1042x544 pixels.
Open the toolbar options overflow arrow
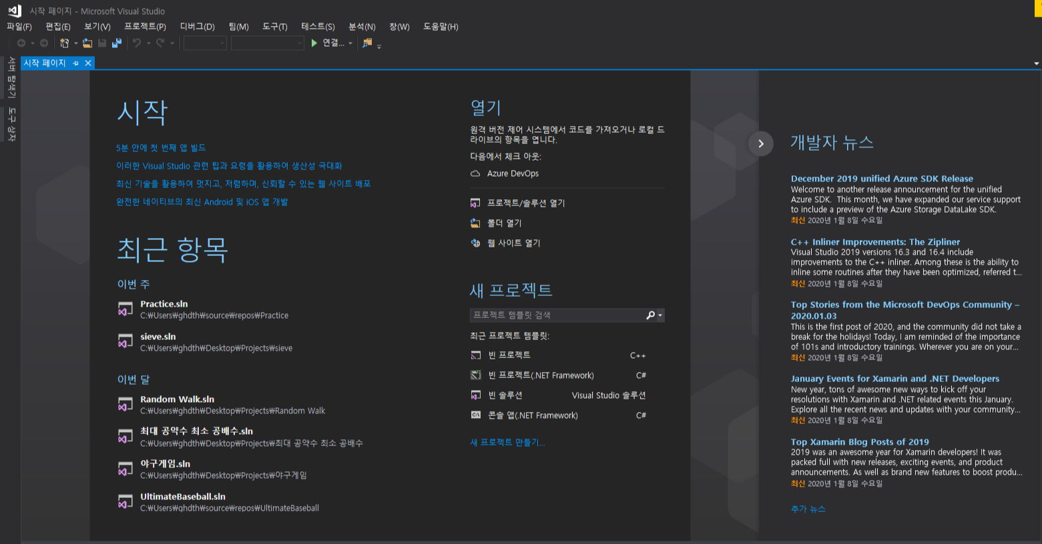[x=379, y=47]
